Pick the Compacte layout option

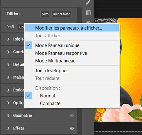click(x=72, y=103)
